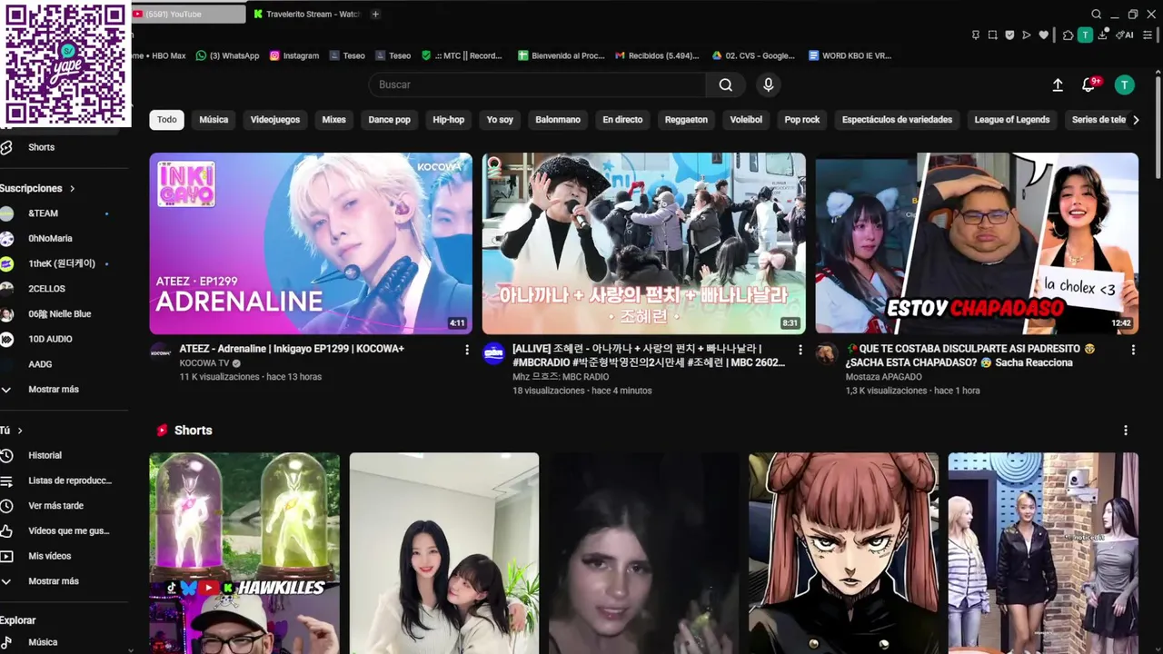The image size is (1163, 654).
Task: Click the browser shield protection icon
Action: 1009,35
